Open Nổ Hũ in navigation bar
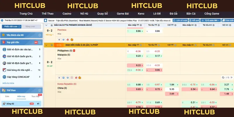 (84, 13)
